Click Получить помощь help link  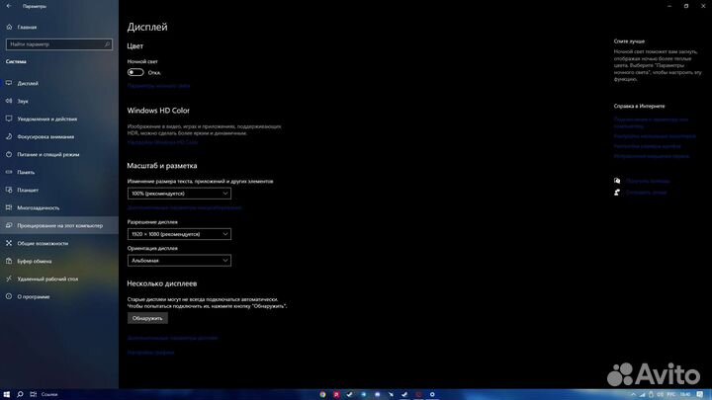click(x=647, y=181)
